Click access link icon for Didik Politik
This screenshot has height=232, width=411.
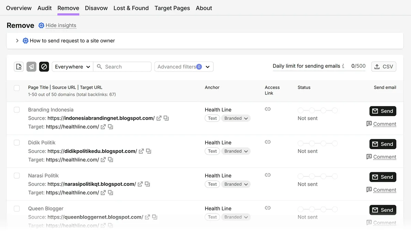[268, 142]
